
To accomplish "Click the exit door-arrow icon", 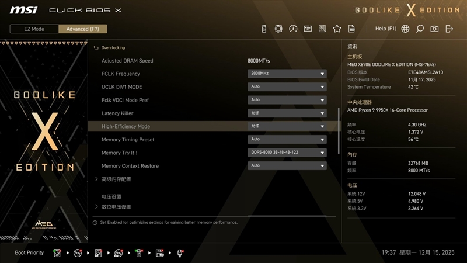I will 449,29.
